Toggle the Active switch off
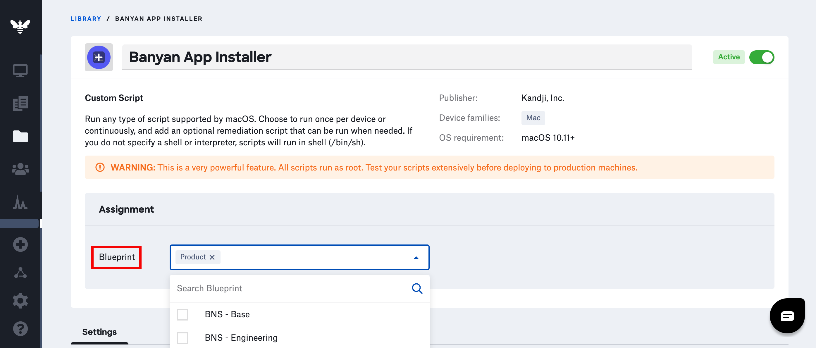This screenshot has height=348, width=816. click(762, 57)
